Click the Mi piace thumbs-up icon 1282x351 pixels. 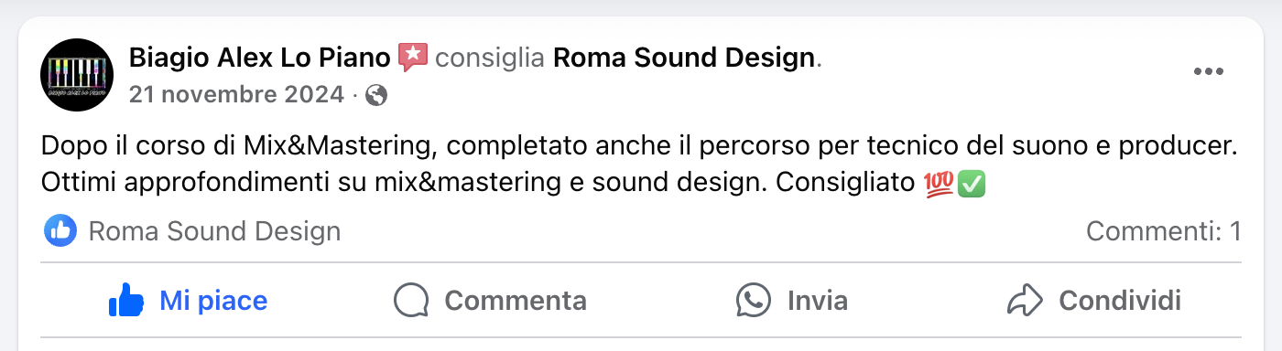click(126, 300)
